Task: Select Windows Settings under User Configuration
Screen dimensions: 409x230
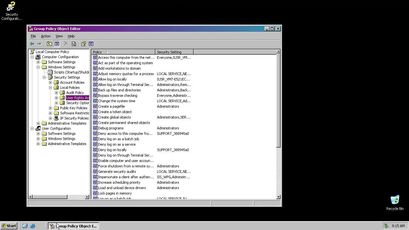Action: click(62, 139)
